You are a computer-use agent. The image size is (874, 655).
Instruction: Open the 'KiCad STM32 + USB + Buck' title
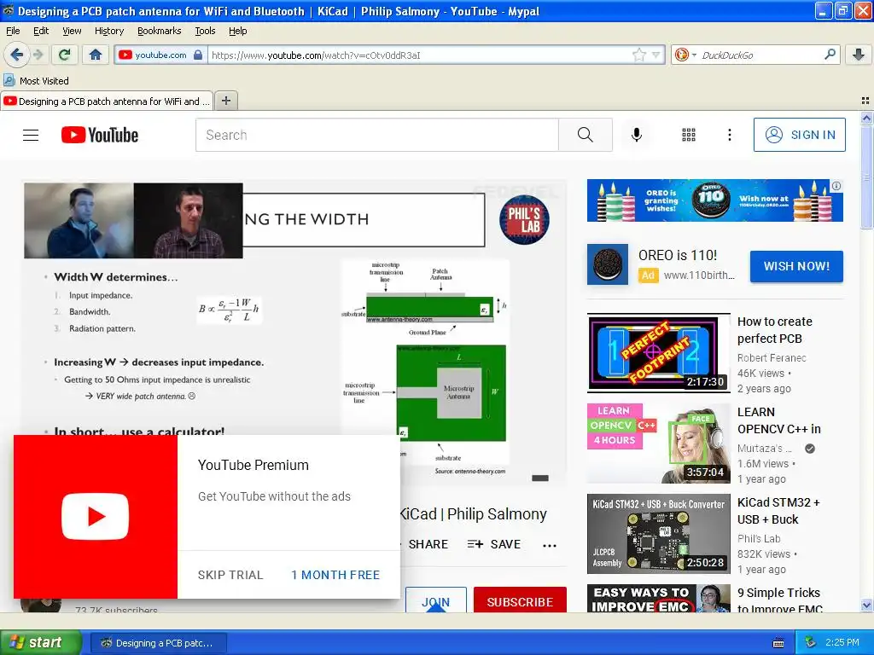click(778, 511)
